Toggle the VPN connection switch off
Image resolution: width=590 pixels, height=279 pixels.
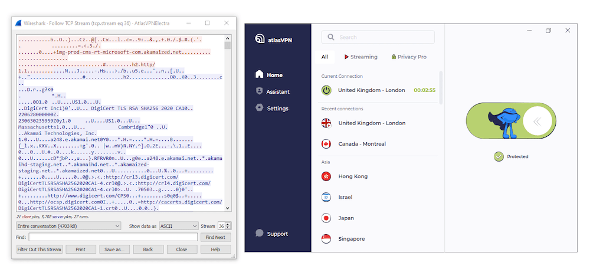(510, 121)
